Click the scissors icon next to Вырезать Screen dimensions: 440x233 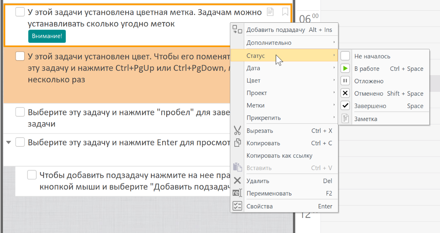click(237, 131)
